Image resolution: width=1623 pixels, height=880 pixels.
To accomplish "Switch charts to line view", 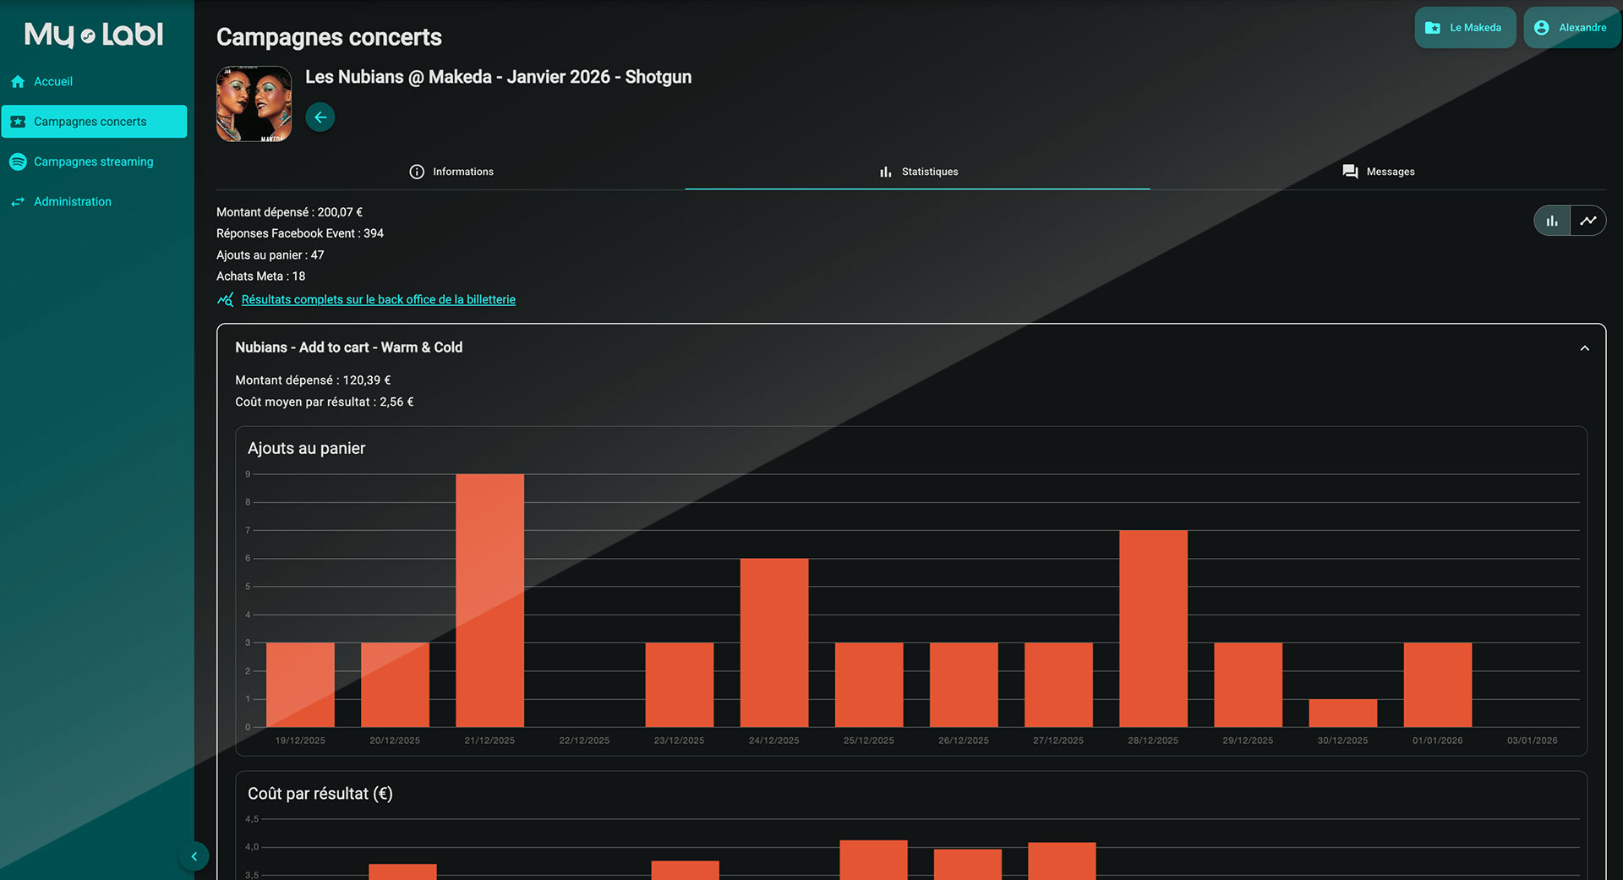I will pos(1588,221).
